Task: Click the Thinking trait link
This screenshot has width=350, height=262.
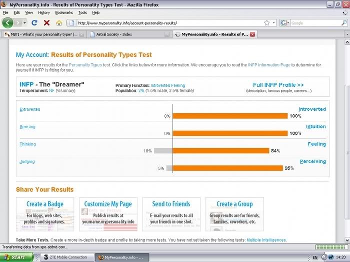Action: point(27,144)
